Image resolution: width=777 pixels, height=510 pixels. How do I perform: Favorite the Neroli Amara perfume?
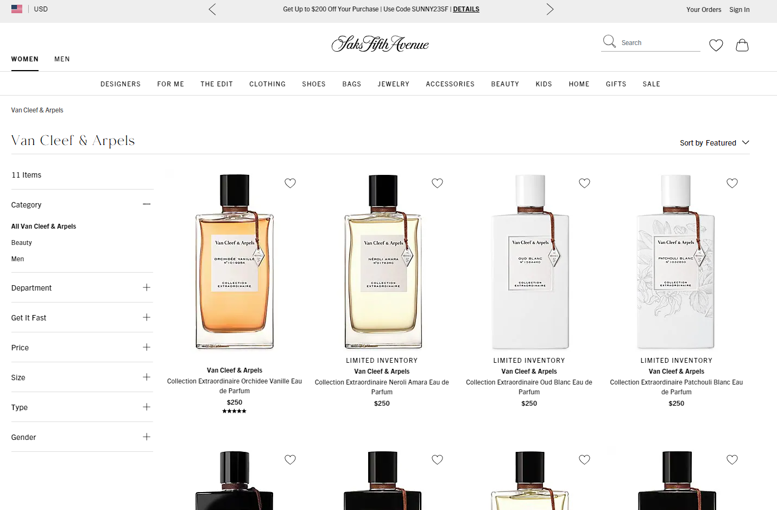438,183
